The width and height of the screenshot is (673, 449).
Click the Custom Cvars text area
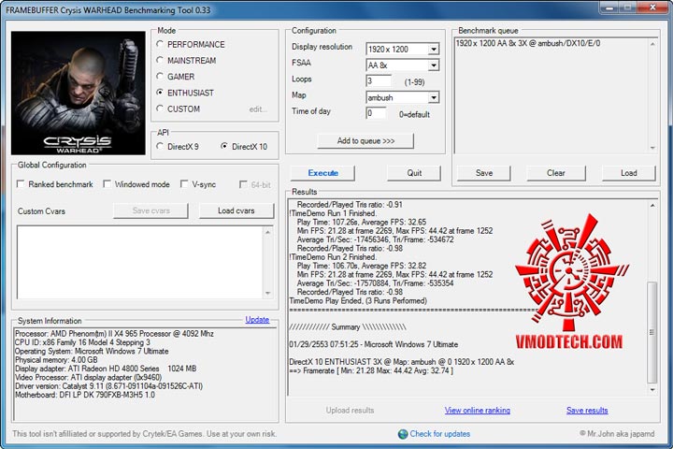[139, 262]
